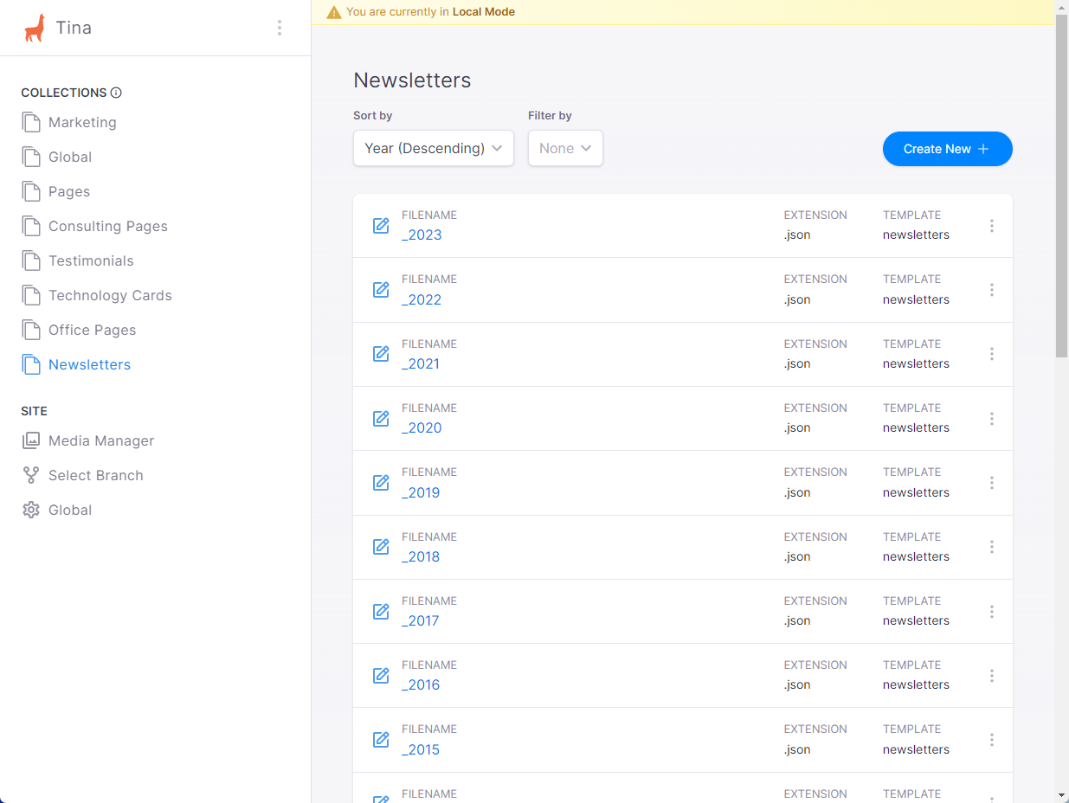Screen dimensions: 1069x803
Task: Click the edit pencil icon for _2019
Action: (x=381, y=483)
